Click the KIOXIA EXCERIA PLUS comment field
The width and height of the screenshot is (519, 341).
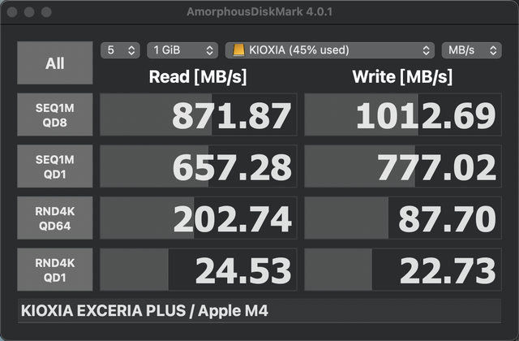[x=259, y=311]
